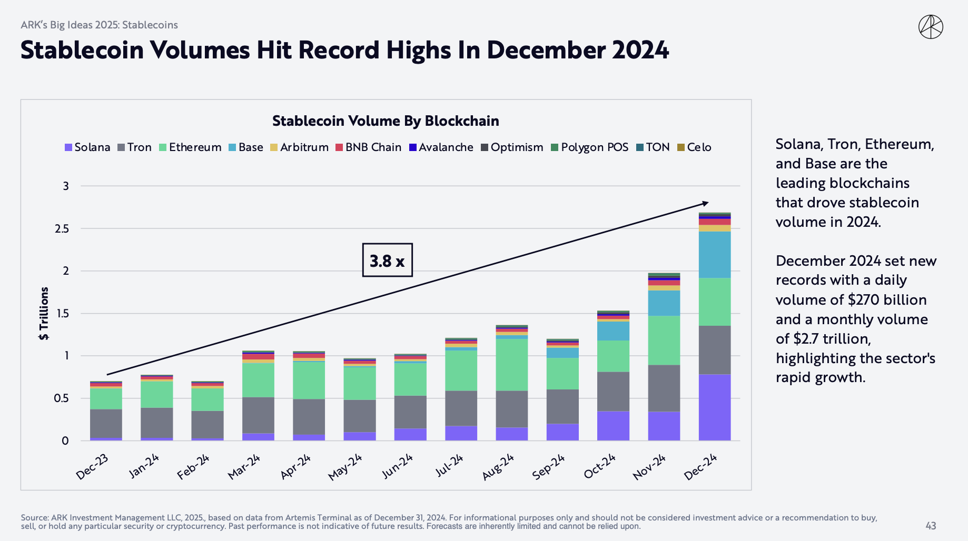Click the 'Dec-24' x-axis label
Screen dimensions: 968x541
700,466
